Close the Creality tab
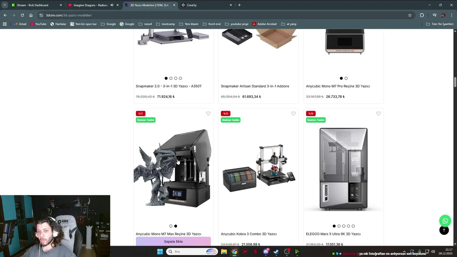Image resolution: width=457 pixels, height=257 pixels. pos(231,5)
